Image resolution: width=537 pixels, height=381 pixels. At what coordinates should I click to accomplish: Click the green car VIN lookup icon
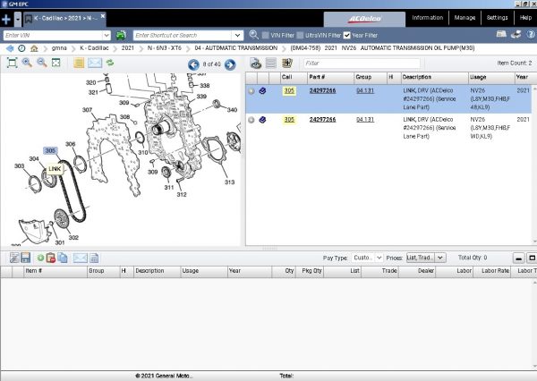pyautogui.click(x=121, y=35)
